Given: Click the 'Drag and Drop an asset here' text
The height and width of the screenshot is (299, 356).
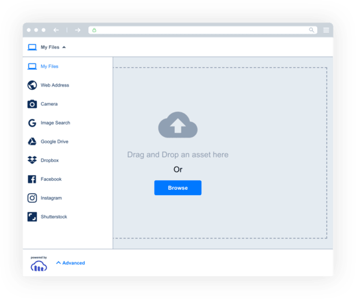Looking at the screenshot, I should click(x=178, y=155).
